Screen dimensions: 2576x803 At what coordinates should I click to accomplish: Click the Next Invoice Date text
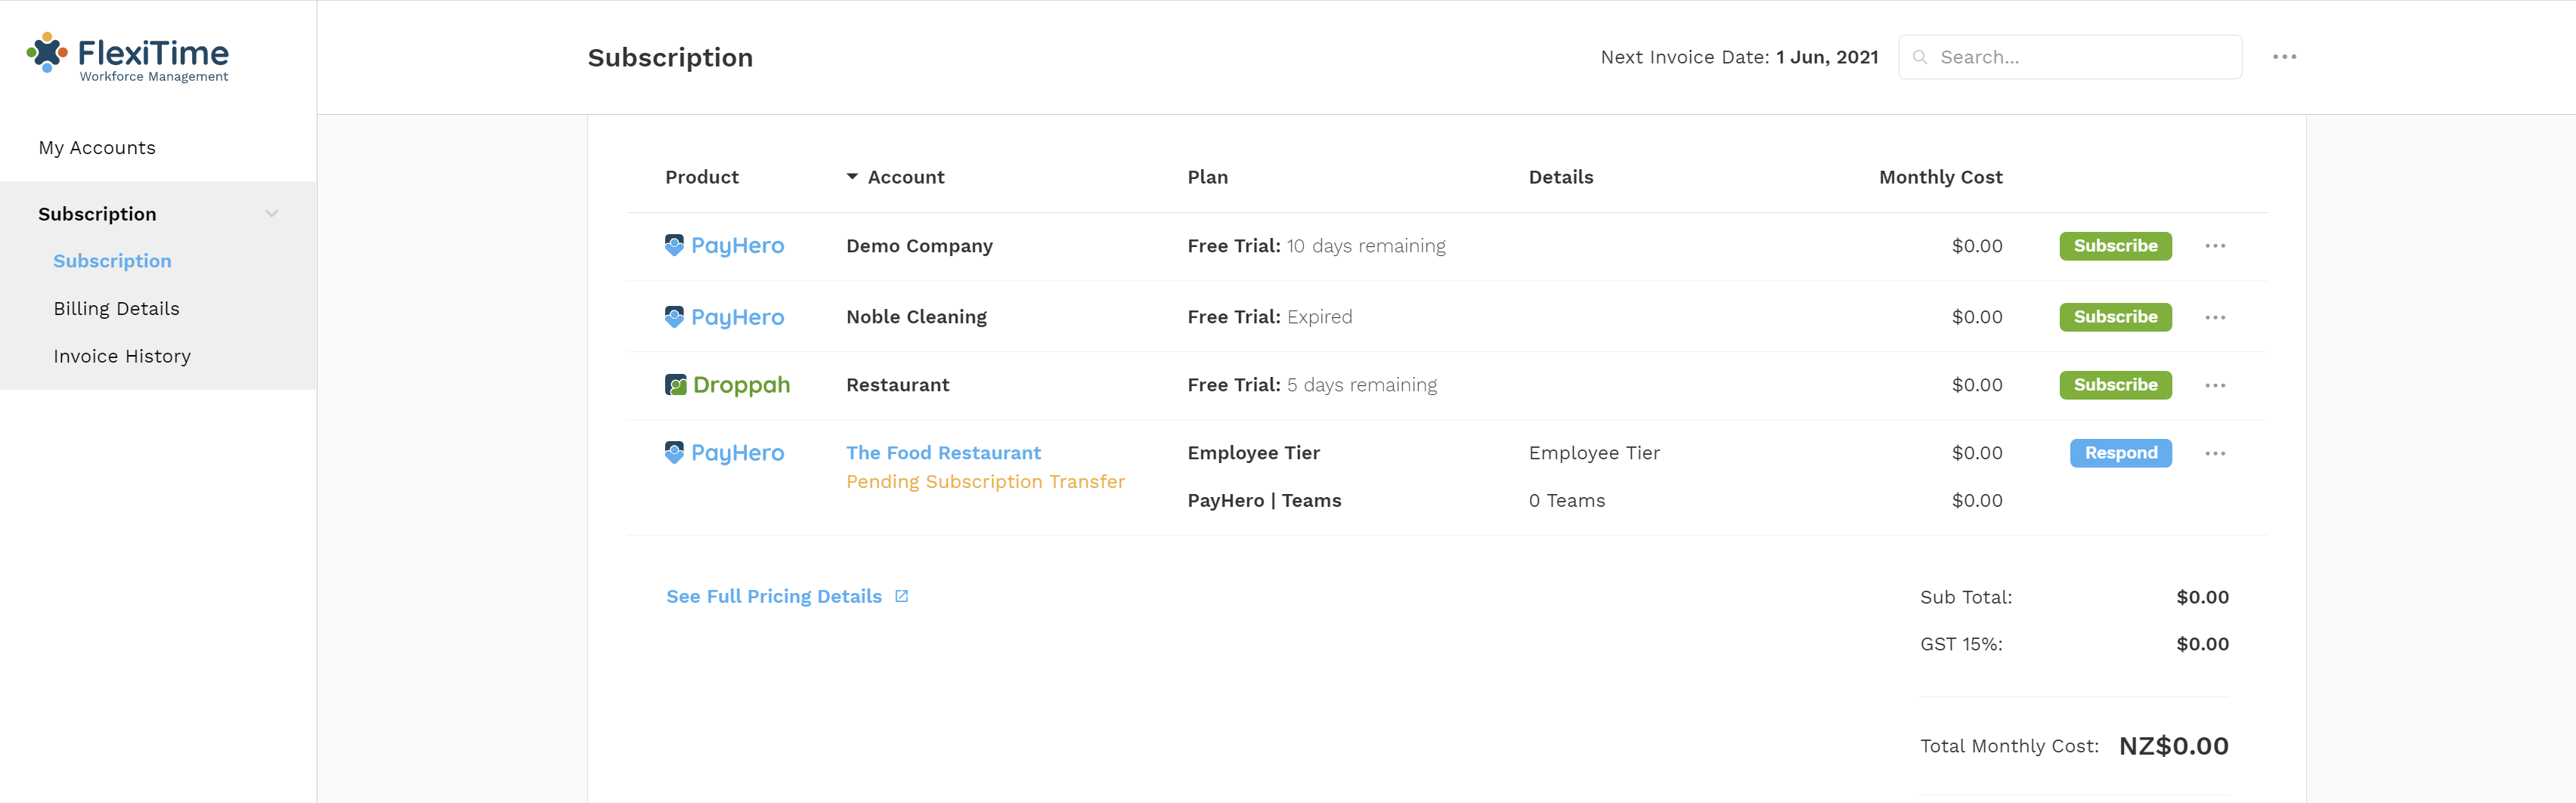coord(1739,57)
